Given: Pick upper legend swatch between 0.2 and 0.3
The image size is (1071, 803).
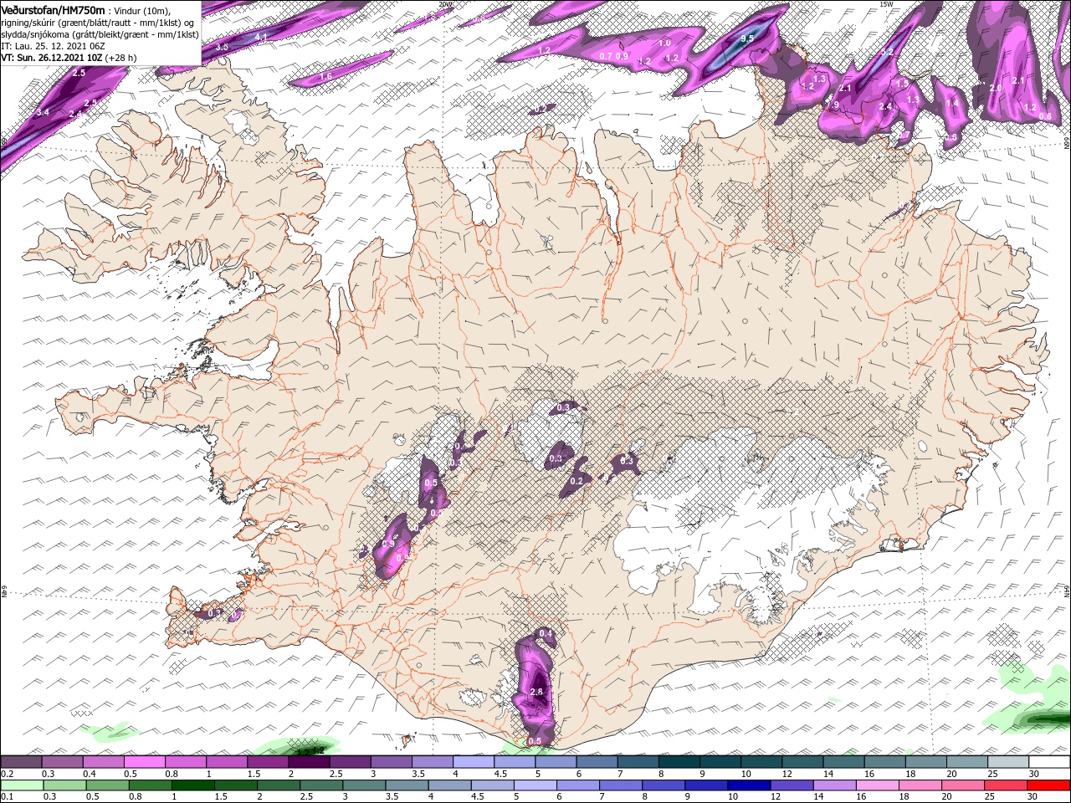Looking at the screenshot, I should point(21,763).
